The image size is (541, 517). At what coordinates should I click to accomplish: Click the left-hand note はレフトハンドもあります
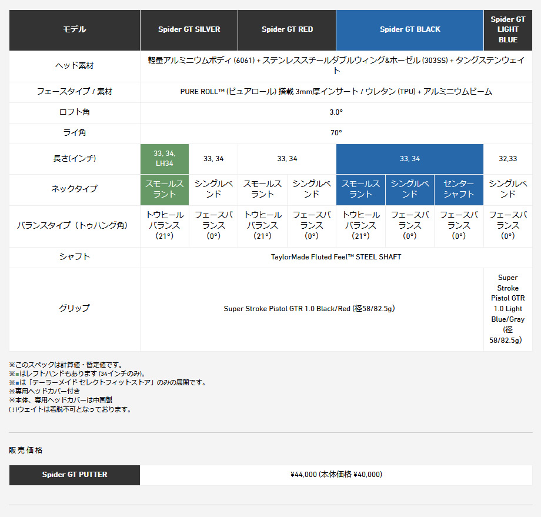point(78,373)
